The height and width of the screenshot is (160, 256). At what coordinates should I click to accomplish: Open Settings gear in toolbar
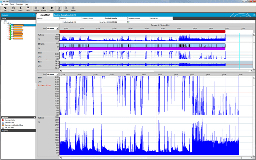[x=43, y=9]
